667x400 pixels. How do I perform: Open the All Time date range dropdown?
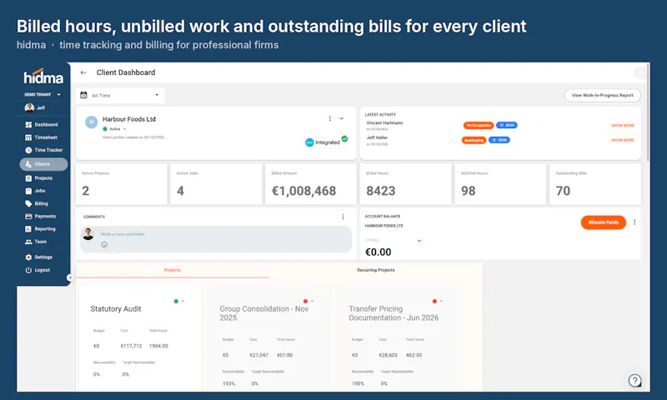(x=120, y=95)
